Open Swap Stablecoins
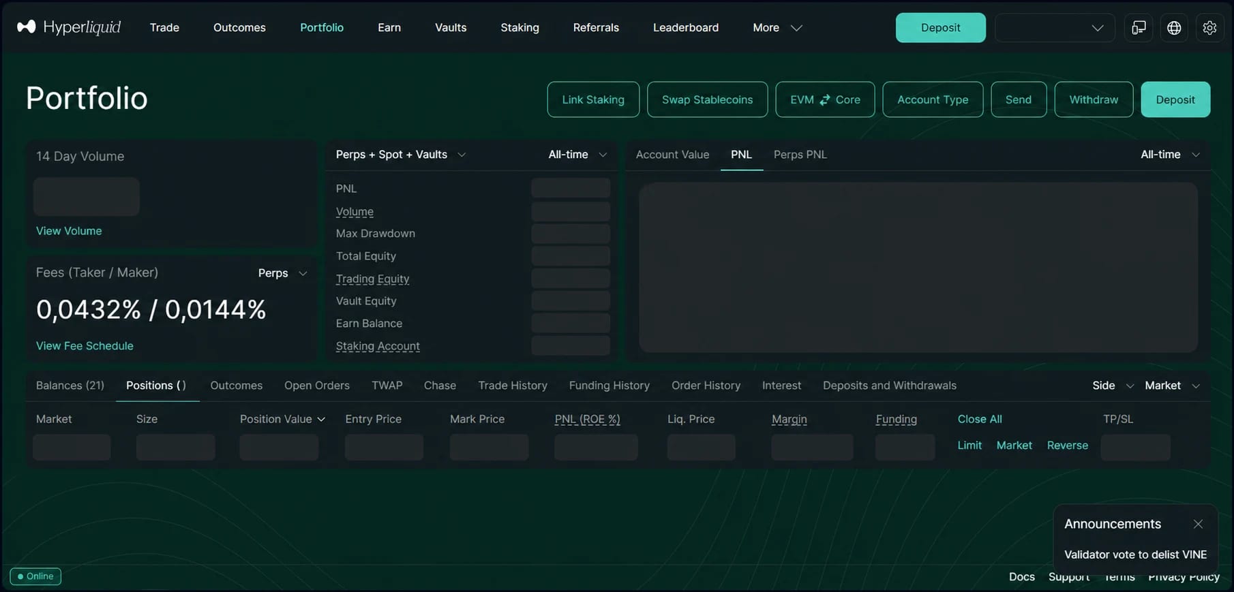 coord(707,99)
